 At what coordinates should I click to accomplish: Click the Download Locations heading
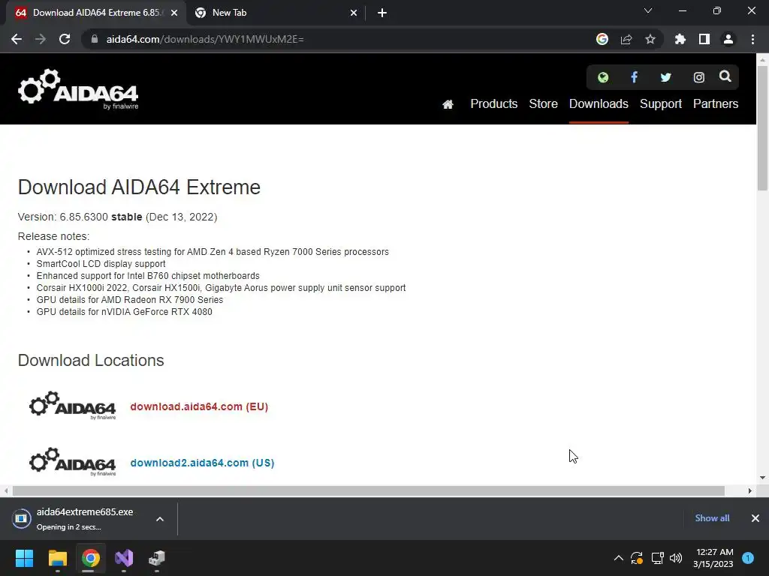(91, 361)
